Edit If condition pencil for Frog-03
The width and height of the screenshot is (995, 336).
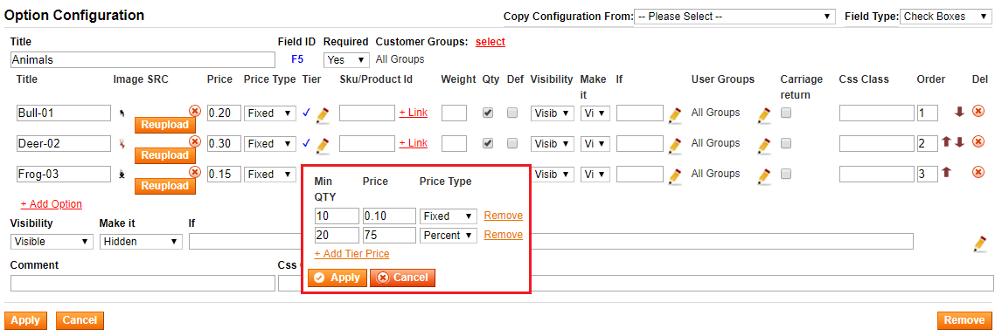[675, 175]
